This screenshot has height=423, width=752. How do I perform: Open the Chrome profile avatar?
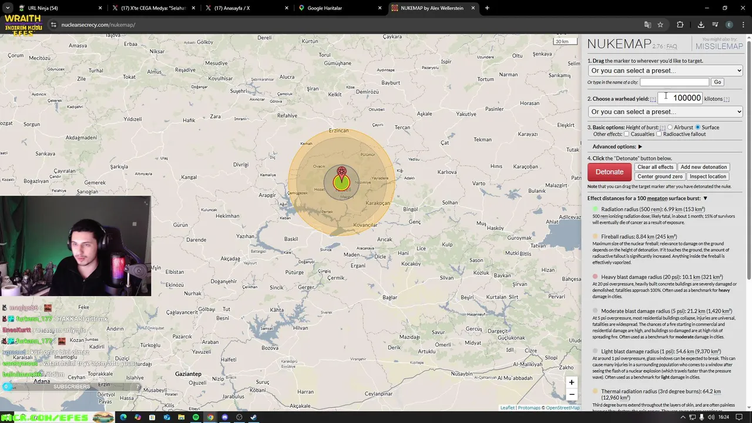729,25
